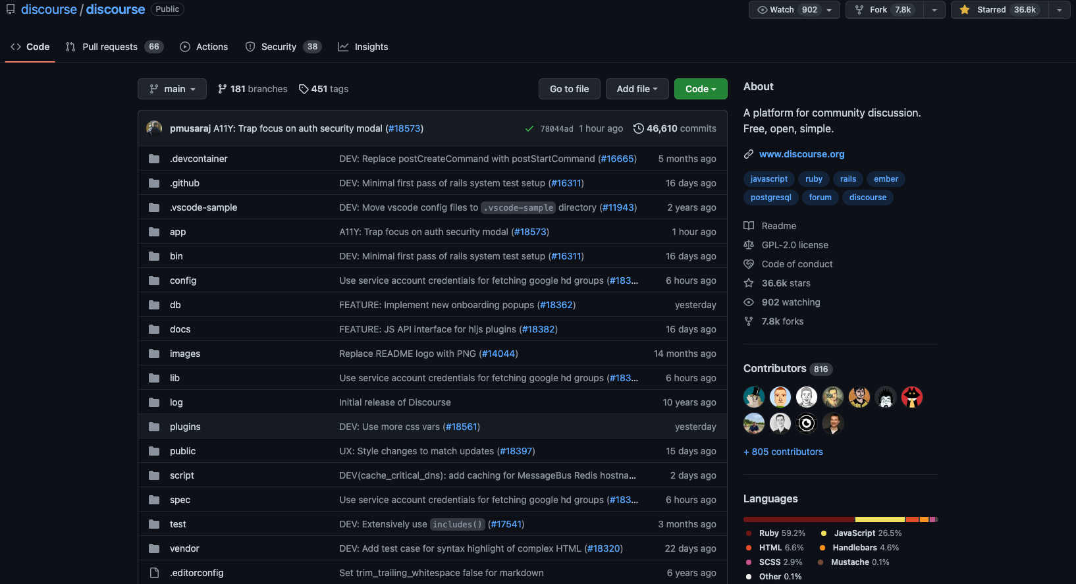The height and width of the screenshot is (584, 1076).
Task: Click the link icon beside www.discourse.org
Action: 749,154
